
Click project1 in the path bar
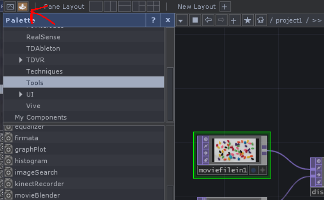[x=289, y=21]
